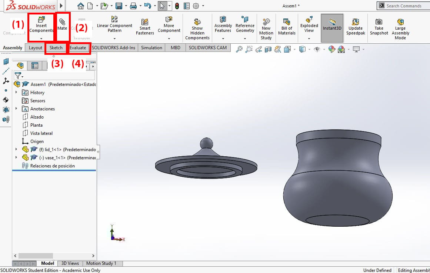Click Zoom to Area magnifier
Image resolution: width=430 pixels, height=273 pixels.
click(x=249, y=49)
